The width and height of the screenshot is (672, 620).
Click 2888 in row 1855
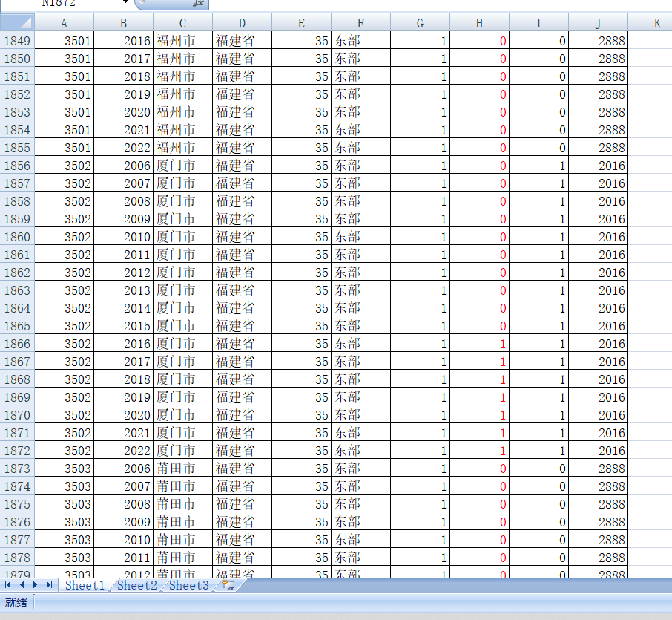[599, 148]
